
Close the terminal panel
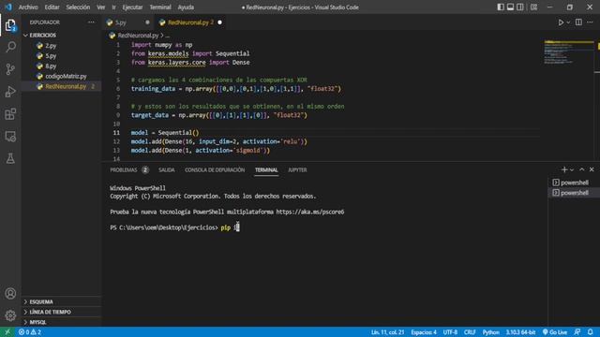pos(592,169)
